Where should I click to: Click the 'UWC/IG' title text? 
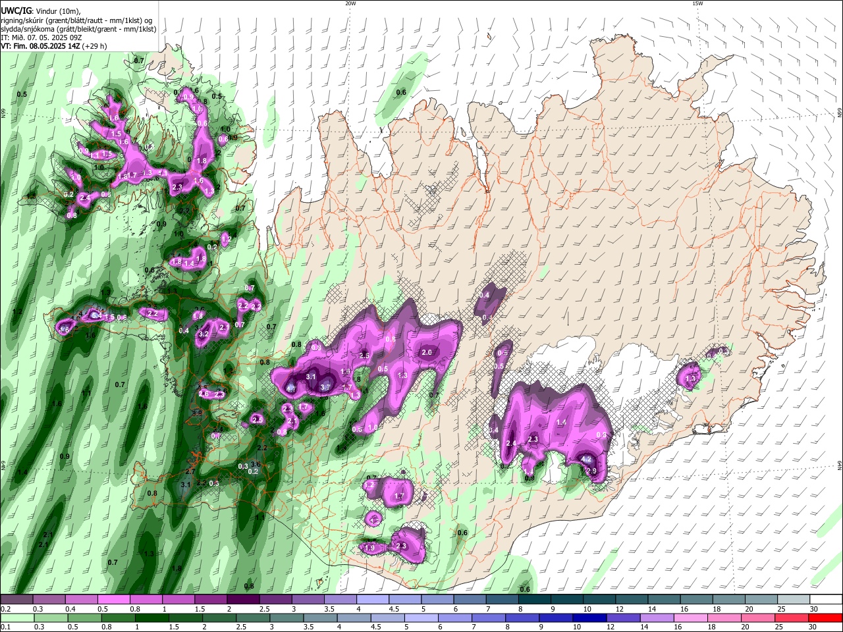pyautogui.click(x=16, y=11)
